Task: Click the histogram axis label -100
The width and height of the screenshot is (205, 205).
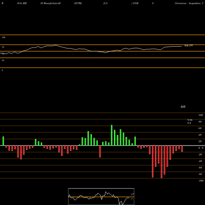Action: tap(201, 181)
